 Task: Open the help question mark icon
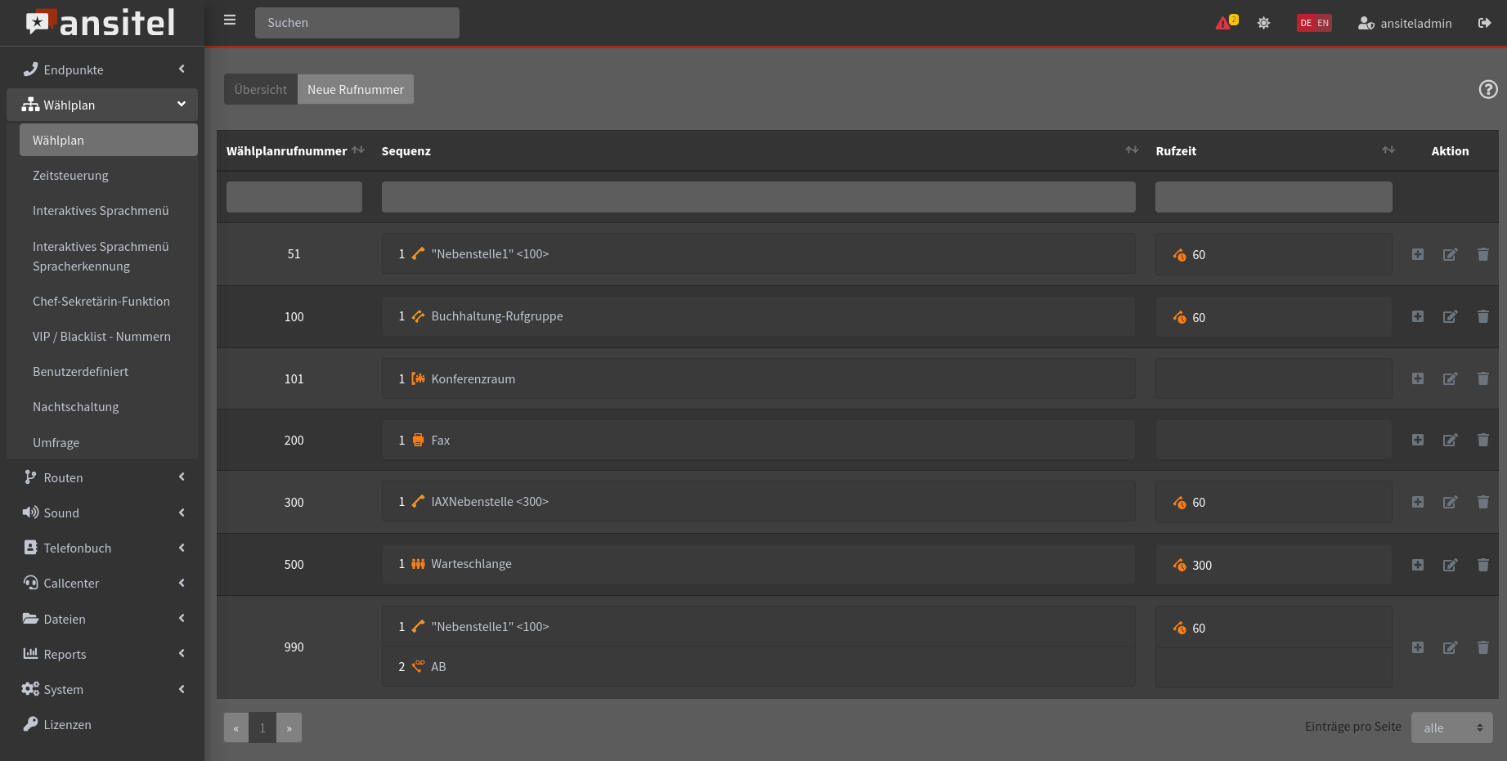pyautogui.click(x=1487, y=90)
